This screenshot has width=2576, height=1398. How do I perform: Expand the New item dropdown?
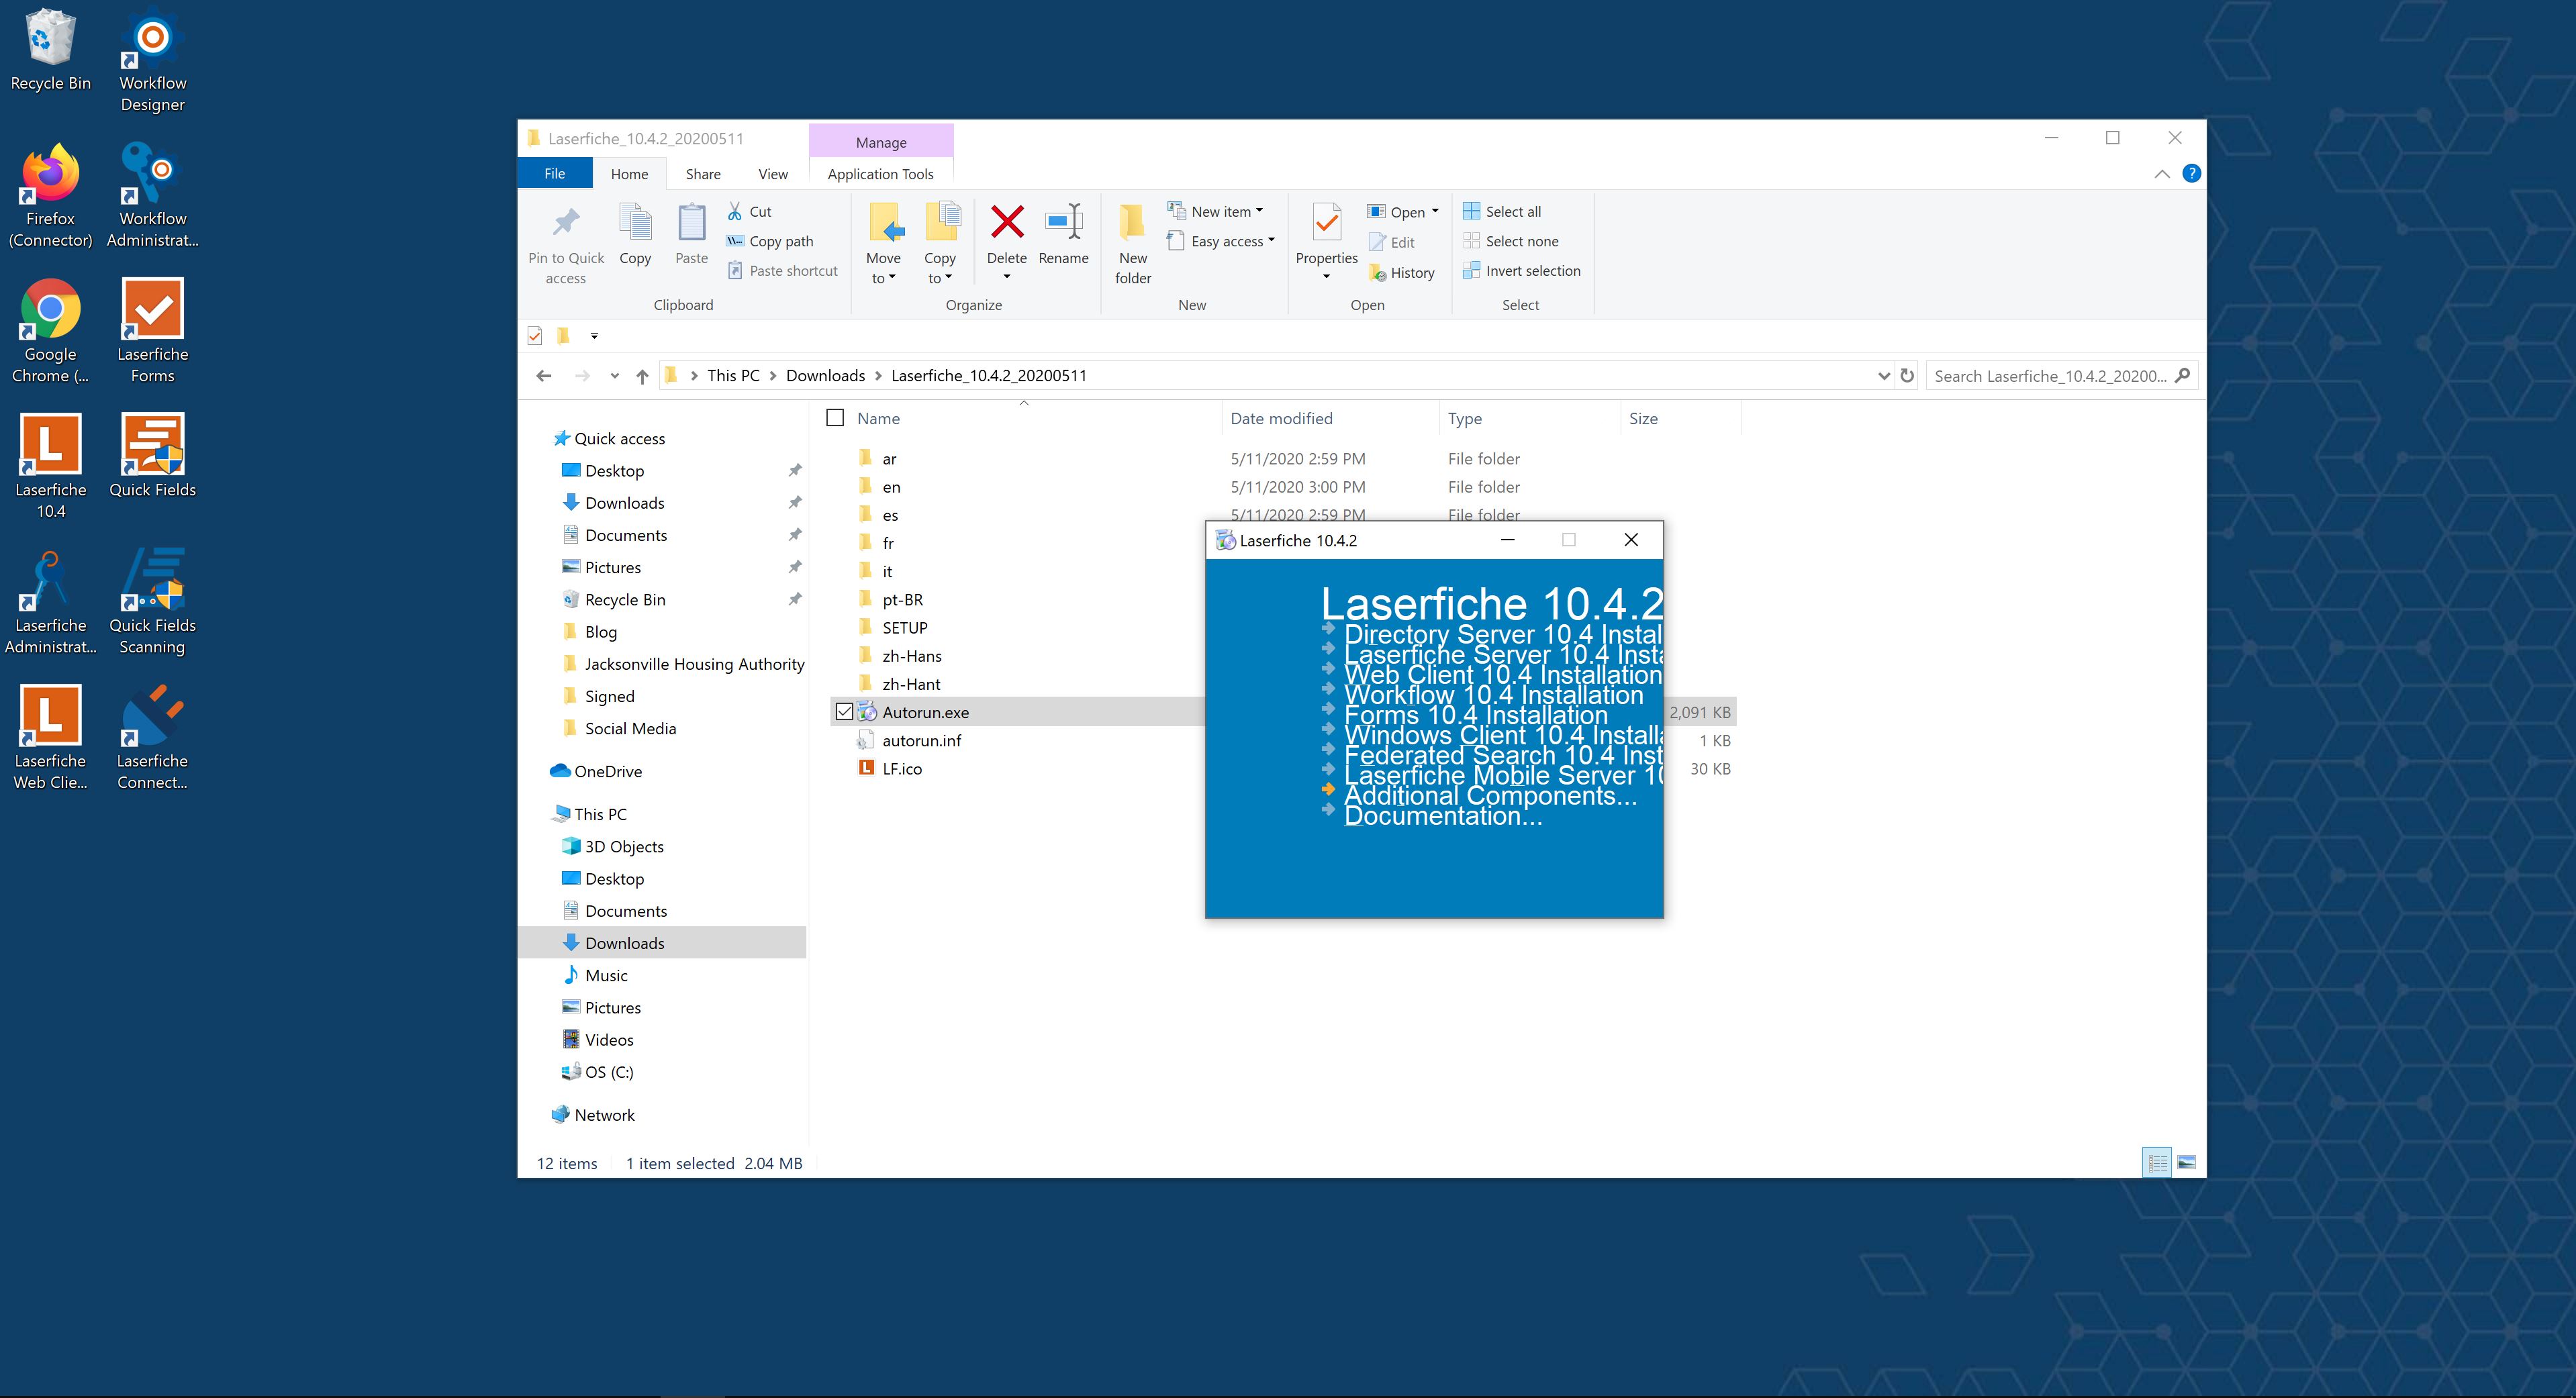tap(1259, 211)
